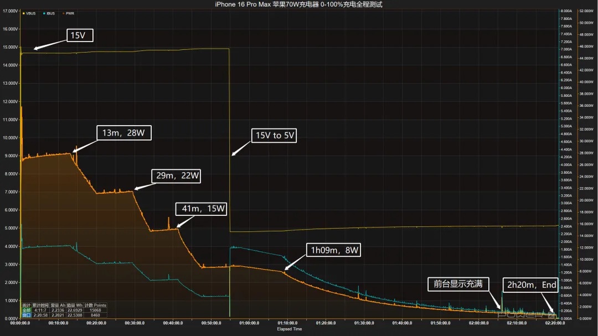
Task: Select the 能量 Wh column header
Action: click(x=75, y=305)
